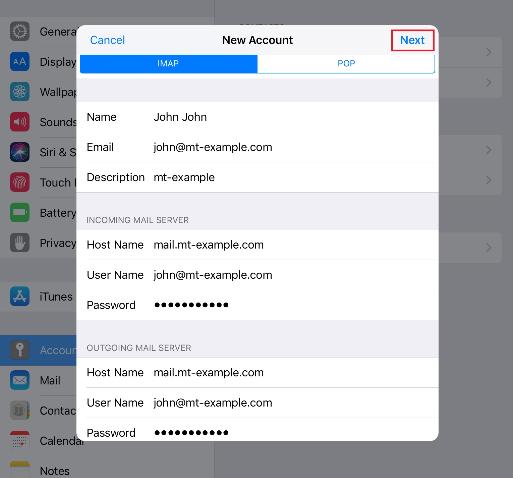
Task: Click the topmost chevron in background pane
Action: 489,52
